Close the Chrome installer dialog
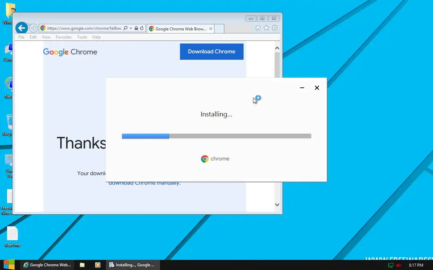433x270 pixels. point(317,88)
